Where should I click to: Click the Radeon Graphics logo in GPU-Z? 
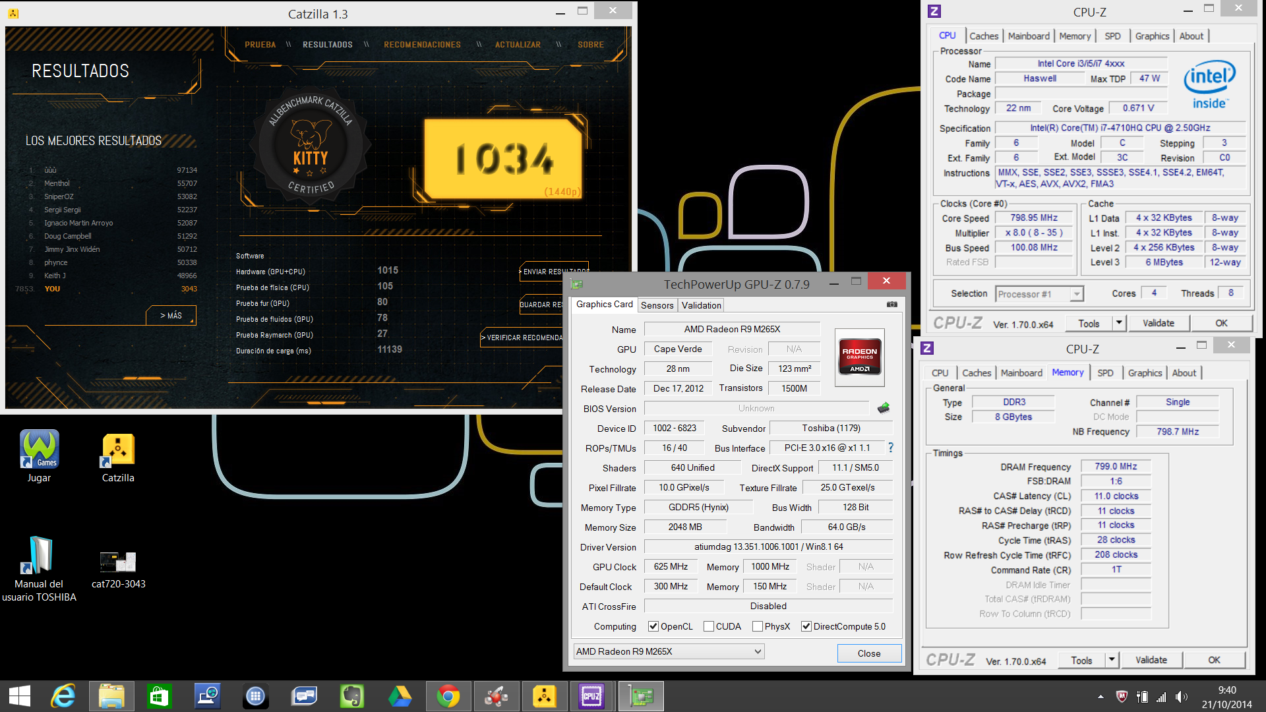(859, 357)
